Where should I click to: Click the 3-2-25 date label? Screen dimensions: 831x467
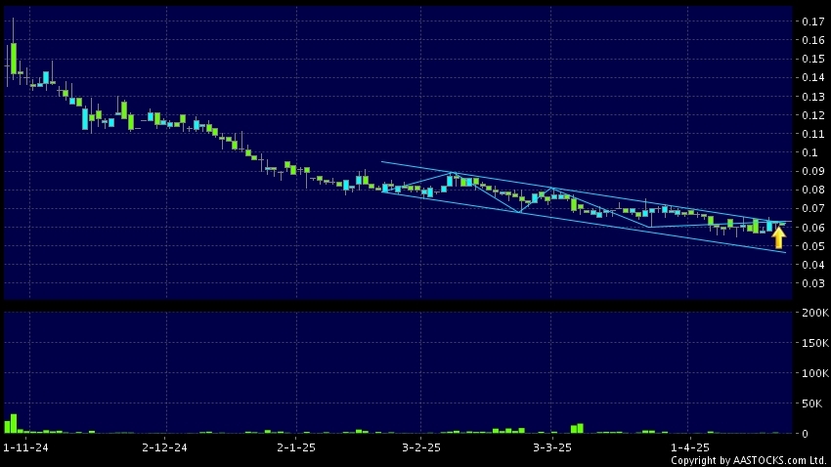pyautogui.click(x=421, y=447)
